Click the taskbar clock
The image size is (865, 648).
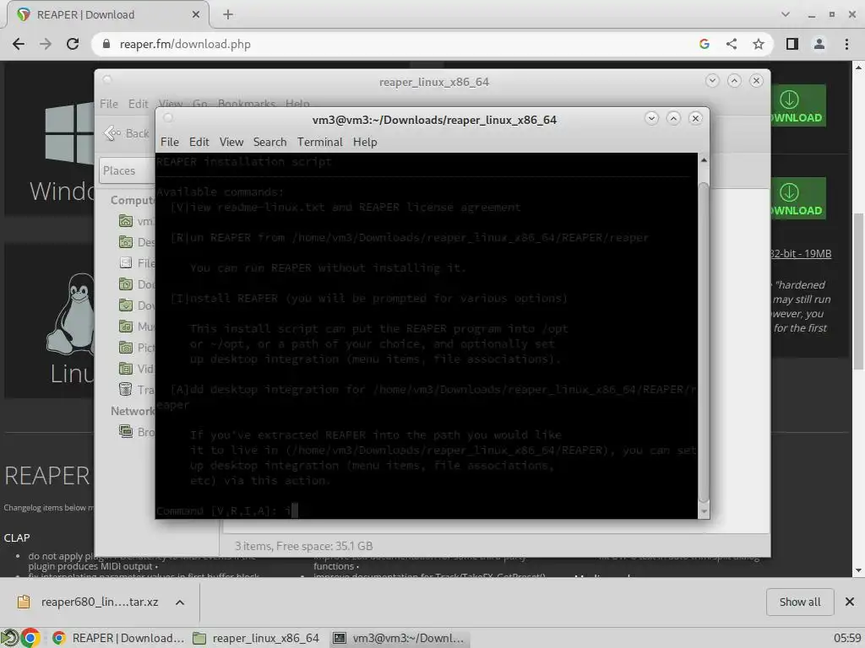coord(847,638)
